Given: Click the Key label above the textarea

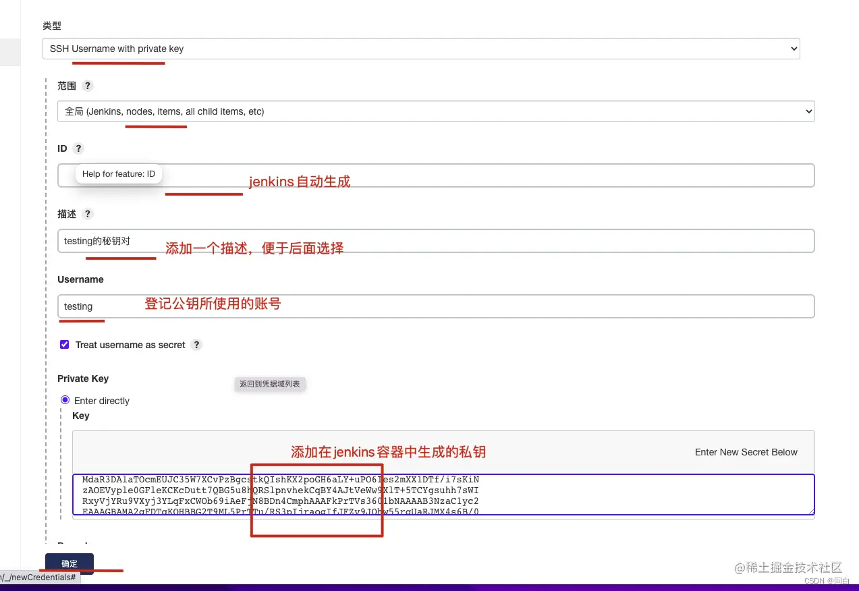Looking at the screenshot, I should pyautogui.click(x=81, y=416).
